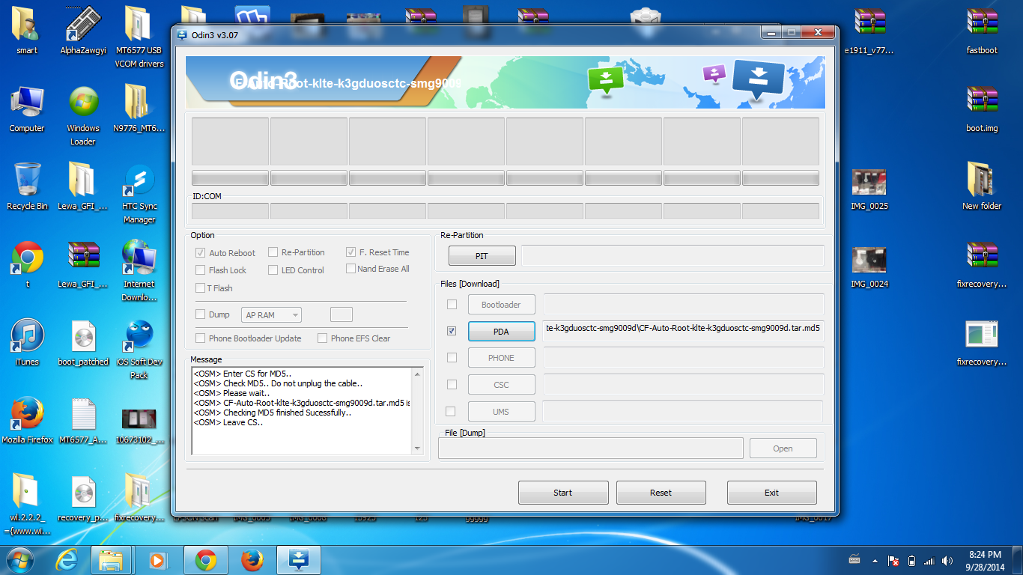Image resolution: width=1023 pixels, height=575 pixels.
Task: Open the smart desktop folder
Action: (x=27, y=31)
